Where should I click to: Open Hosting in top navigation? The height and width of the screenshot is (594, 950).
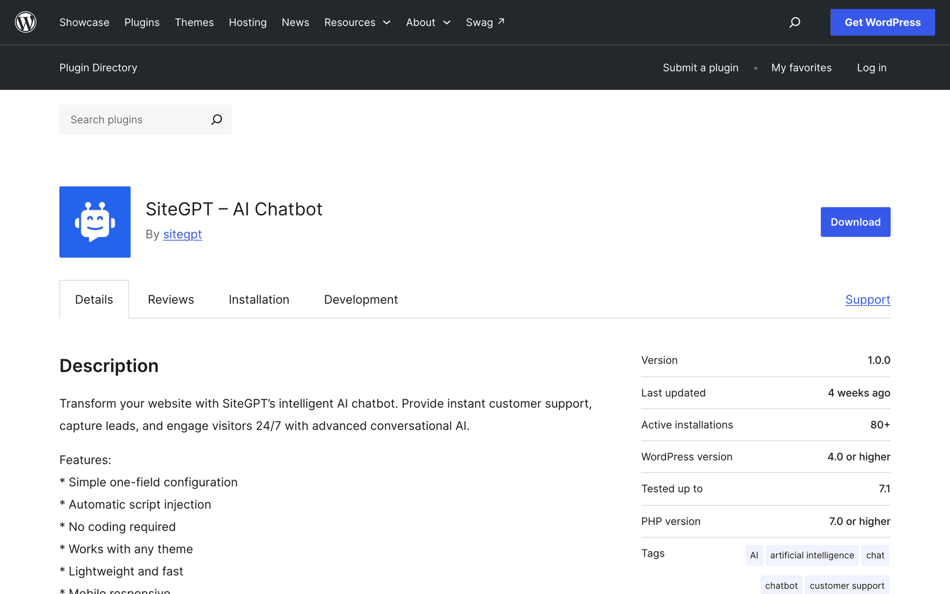point(248,22)
